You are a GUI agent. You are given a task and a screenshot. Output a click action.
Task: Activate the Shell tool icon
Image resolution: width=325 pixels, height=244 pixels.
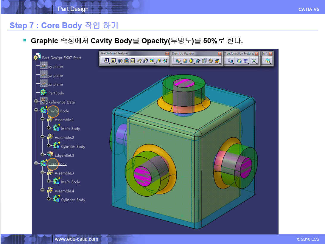198,61
